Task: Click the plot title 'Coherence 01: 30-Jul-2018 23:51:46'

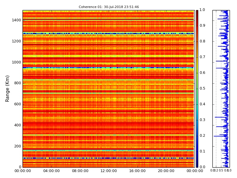Action: click(x=109, y=7)
